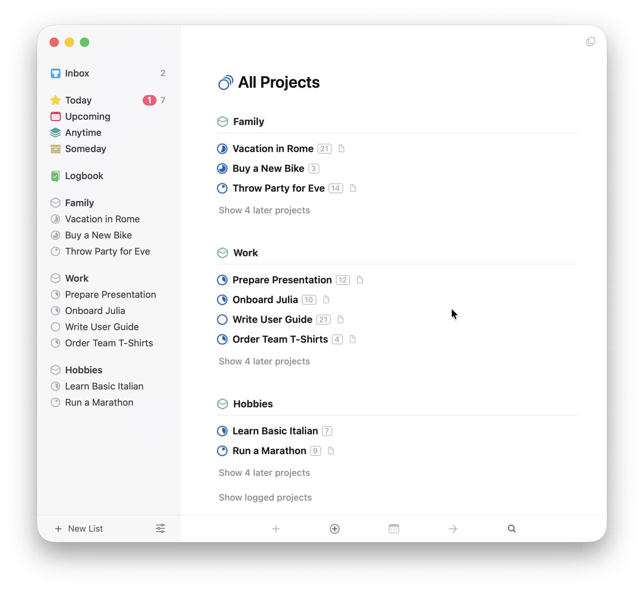The width and height of the screenshot is (644, 591).
Task: Click progress circle next to Buy a New Bike
Action: click(222, 169)
